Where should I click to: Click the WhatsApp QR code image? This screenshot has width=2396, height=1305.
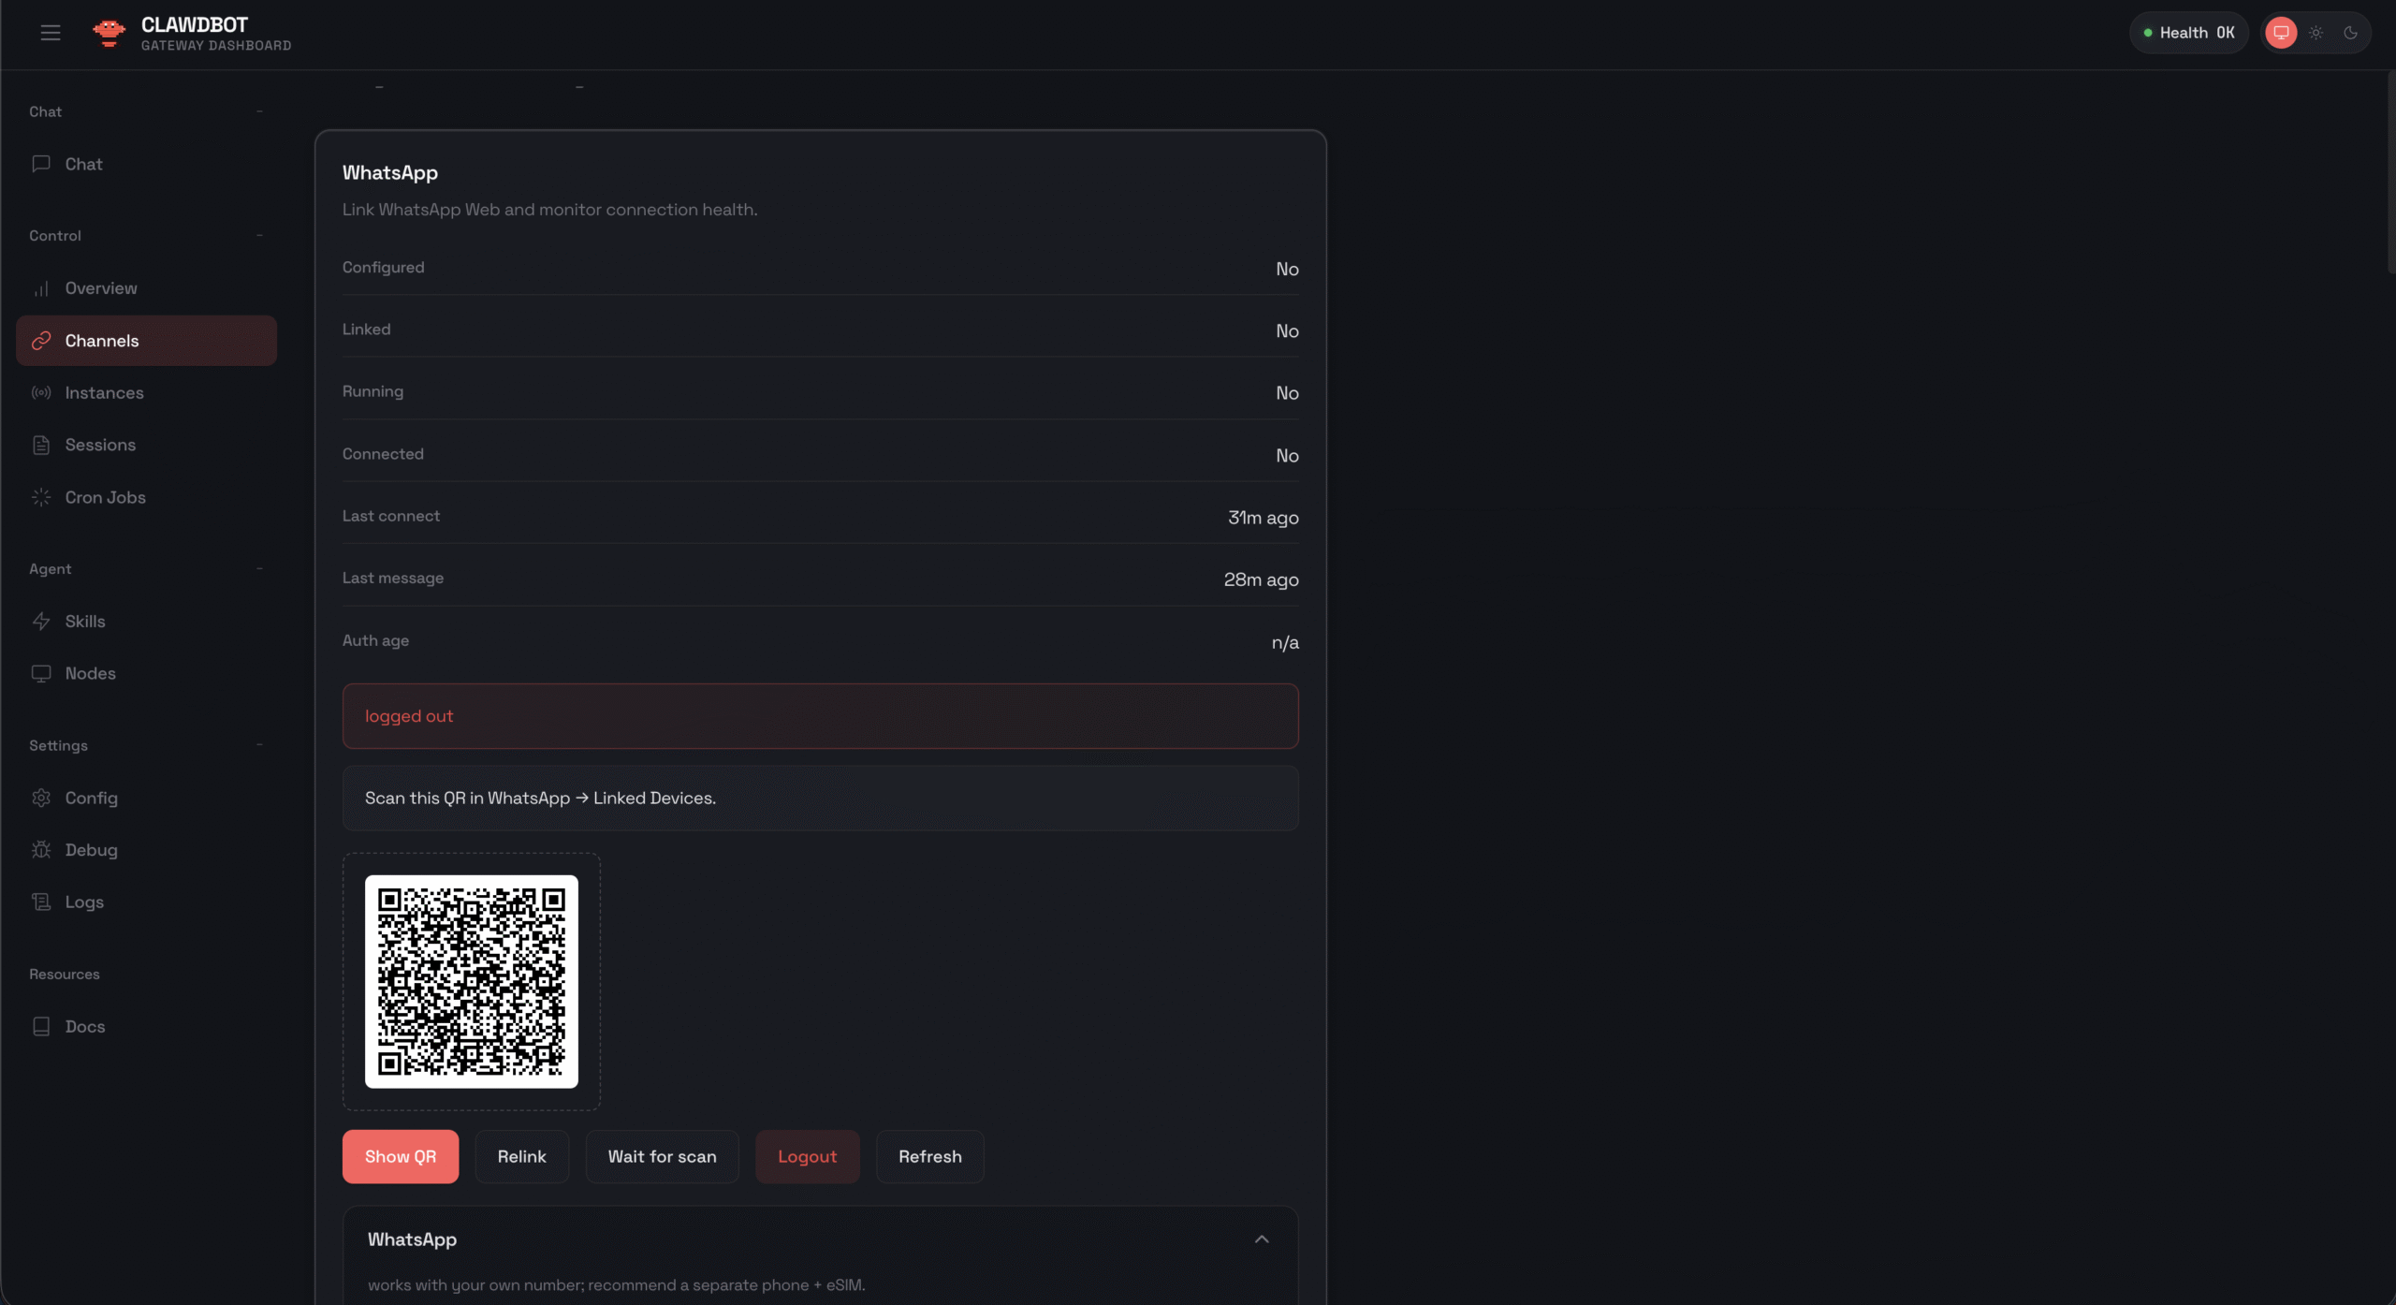(x=471, y=981)
